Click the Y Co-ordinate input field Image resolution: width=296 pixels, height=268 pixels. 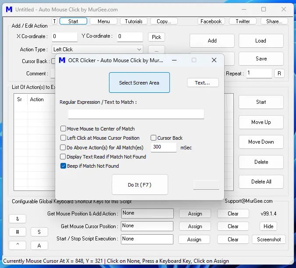point(130,37)
